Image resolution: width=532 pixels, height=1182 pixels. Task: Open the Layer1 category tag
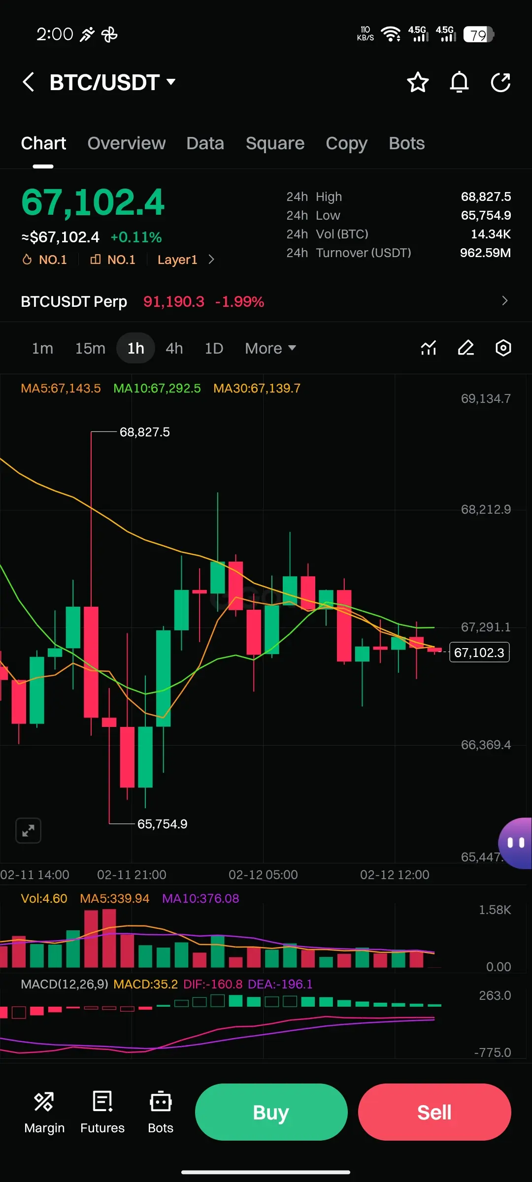(177, 260)
